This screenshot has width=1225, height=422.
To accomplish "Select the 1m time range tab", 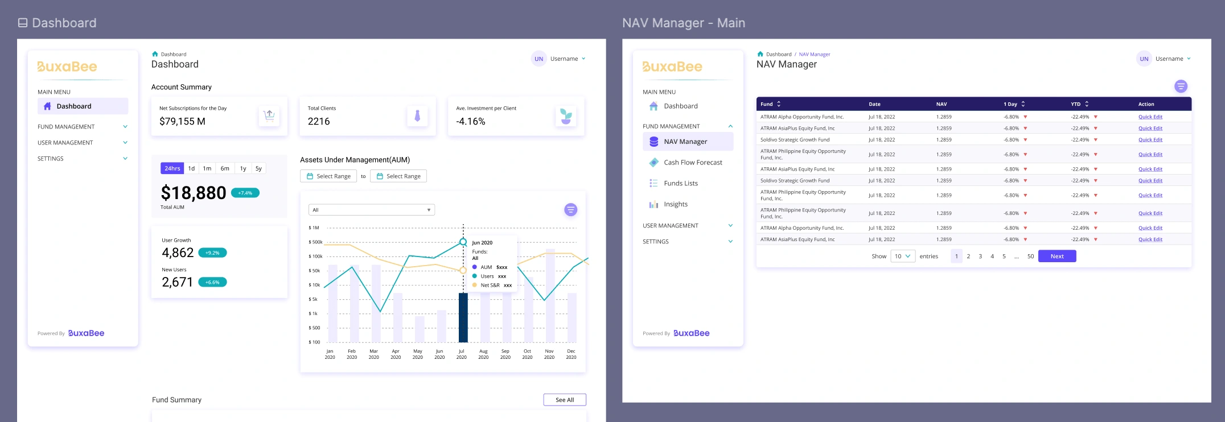I will click(x=207, y=168).
